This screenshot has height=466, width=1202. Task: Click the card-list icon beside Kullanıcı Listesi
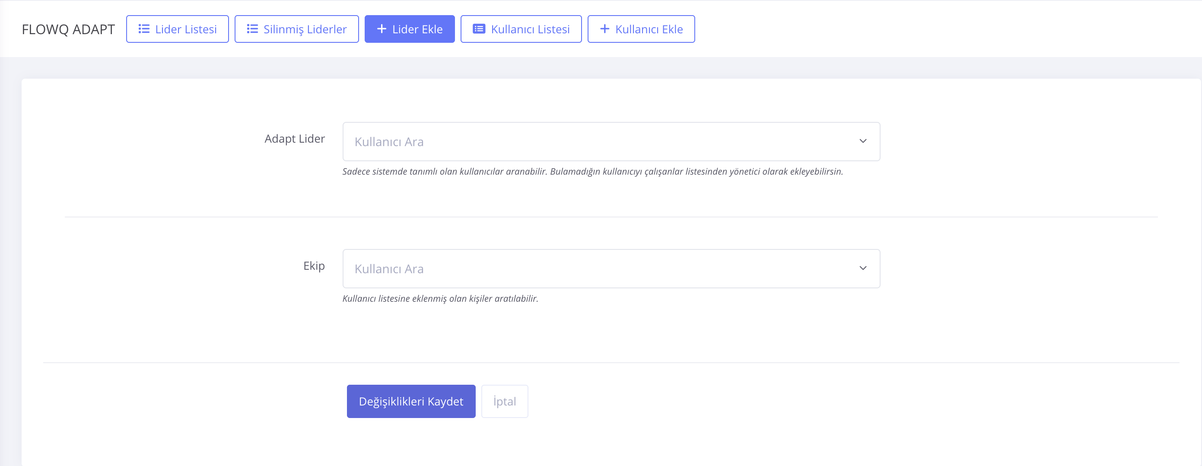(479, 29)
